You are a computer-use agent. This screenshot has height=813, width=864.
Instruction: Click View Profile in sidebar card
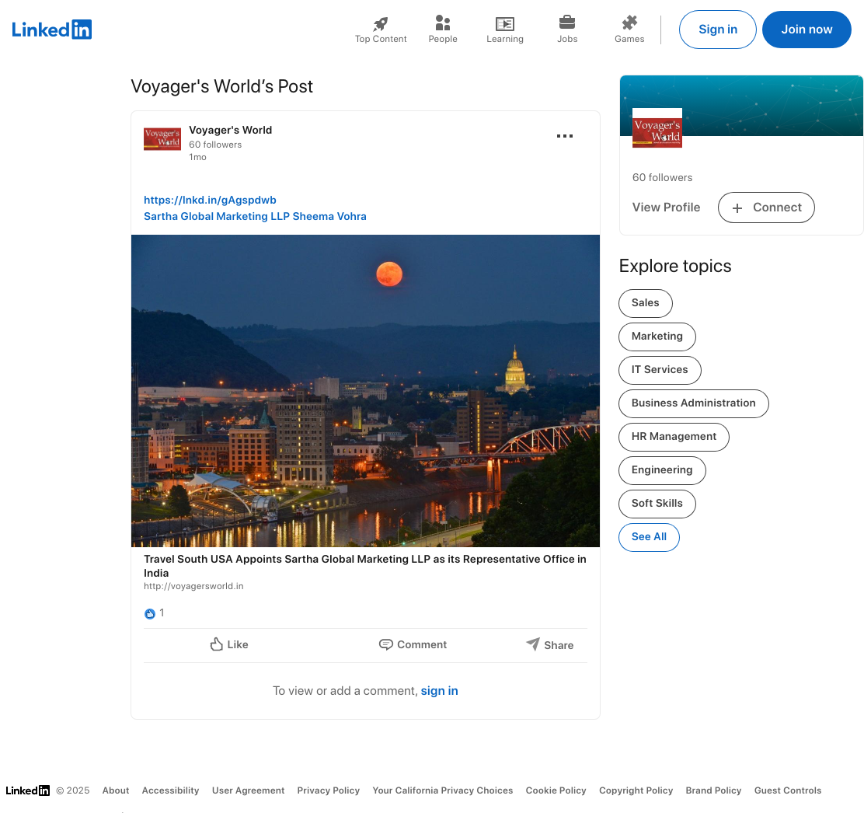[x=666, y=208]
